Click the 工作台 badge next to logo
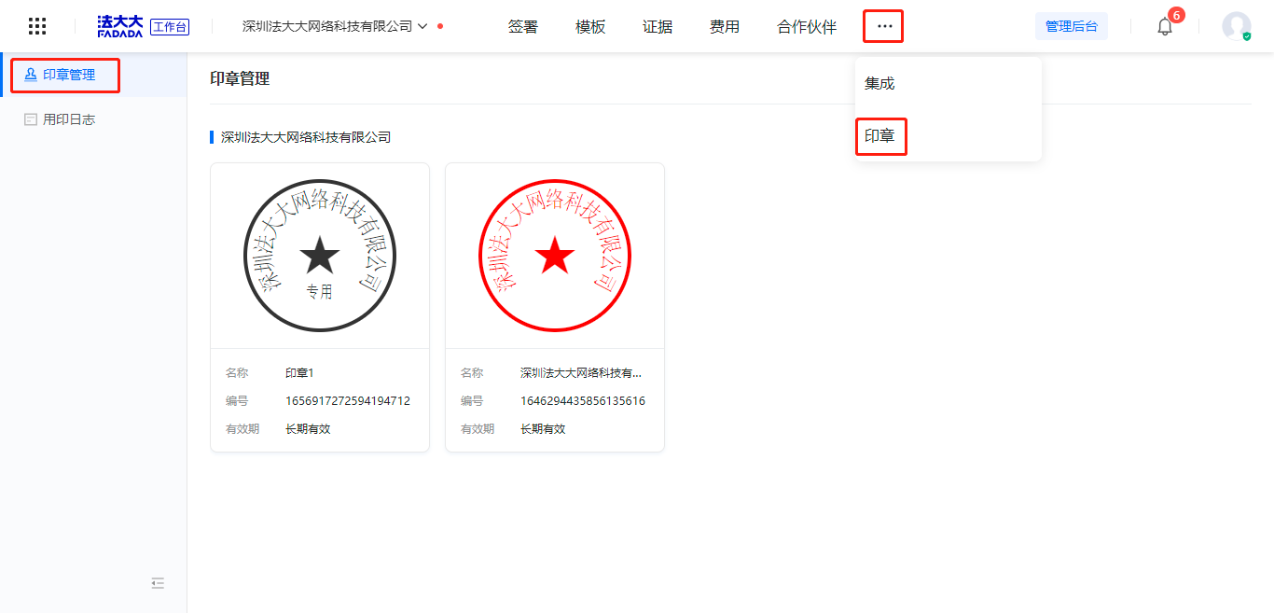 click(x=170, y=26)
